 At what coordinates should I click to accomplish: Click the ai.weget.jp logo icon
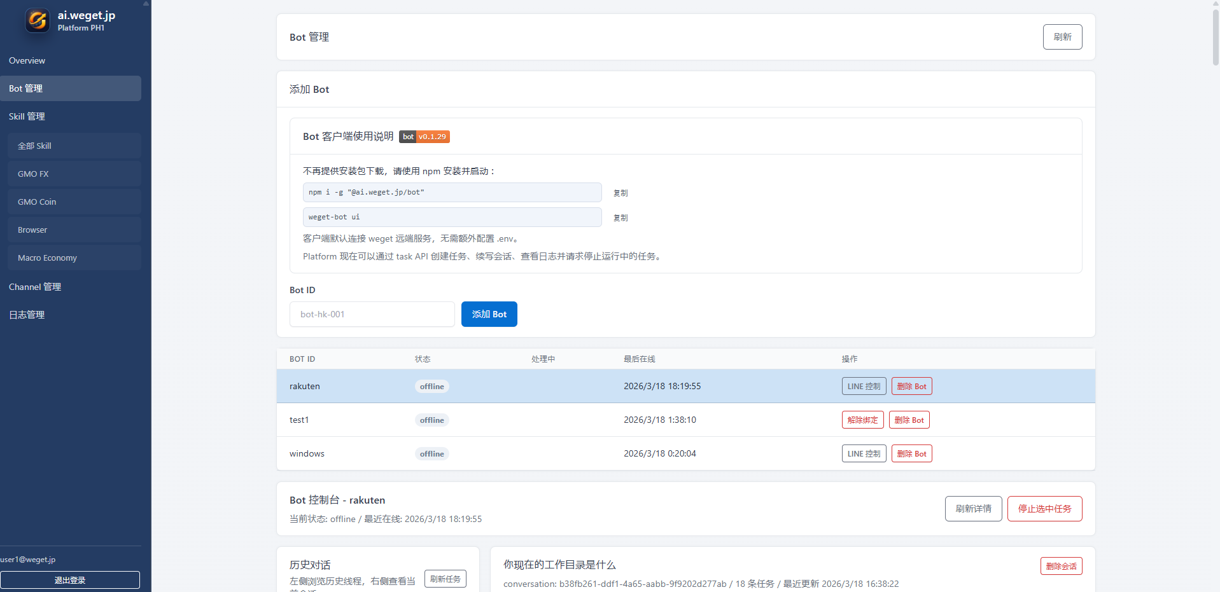click(x=38, y=20)
